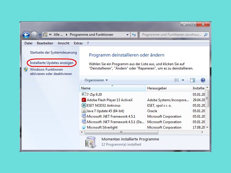The height and width of the screenshot is (173, 231).
Task: Click the change view icon
Action: pyautogui.click(x=176, y=80)
